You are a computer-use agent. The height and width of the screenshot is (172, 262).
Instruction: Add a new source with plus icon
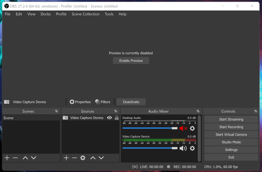66,158
